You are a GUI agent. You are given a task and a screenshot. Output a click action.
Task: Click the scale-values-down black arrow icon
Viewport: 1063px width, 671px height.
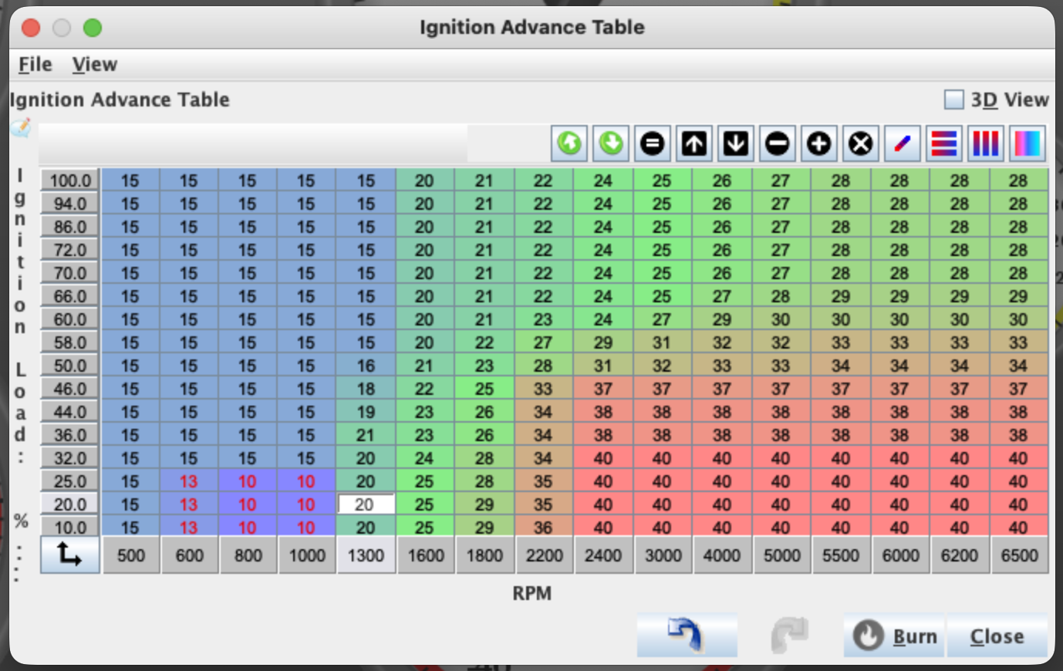(x=735, y=143)
